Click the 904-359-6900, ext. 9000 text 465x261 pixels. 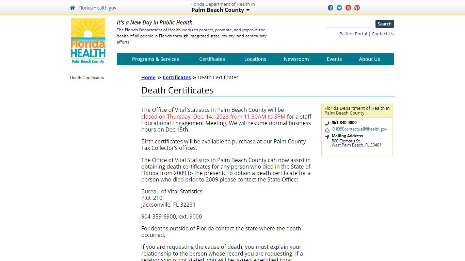click(172, 216)
